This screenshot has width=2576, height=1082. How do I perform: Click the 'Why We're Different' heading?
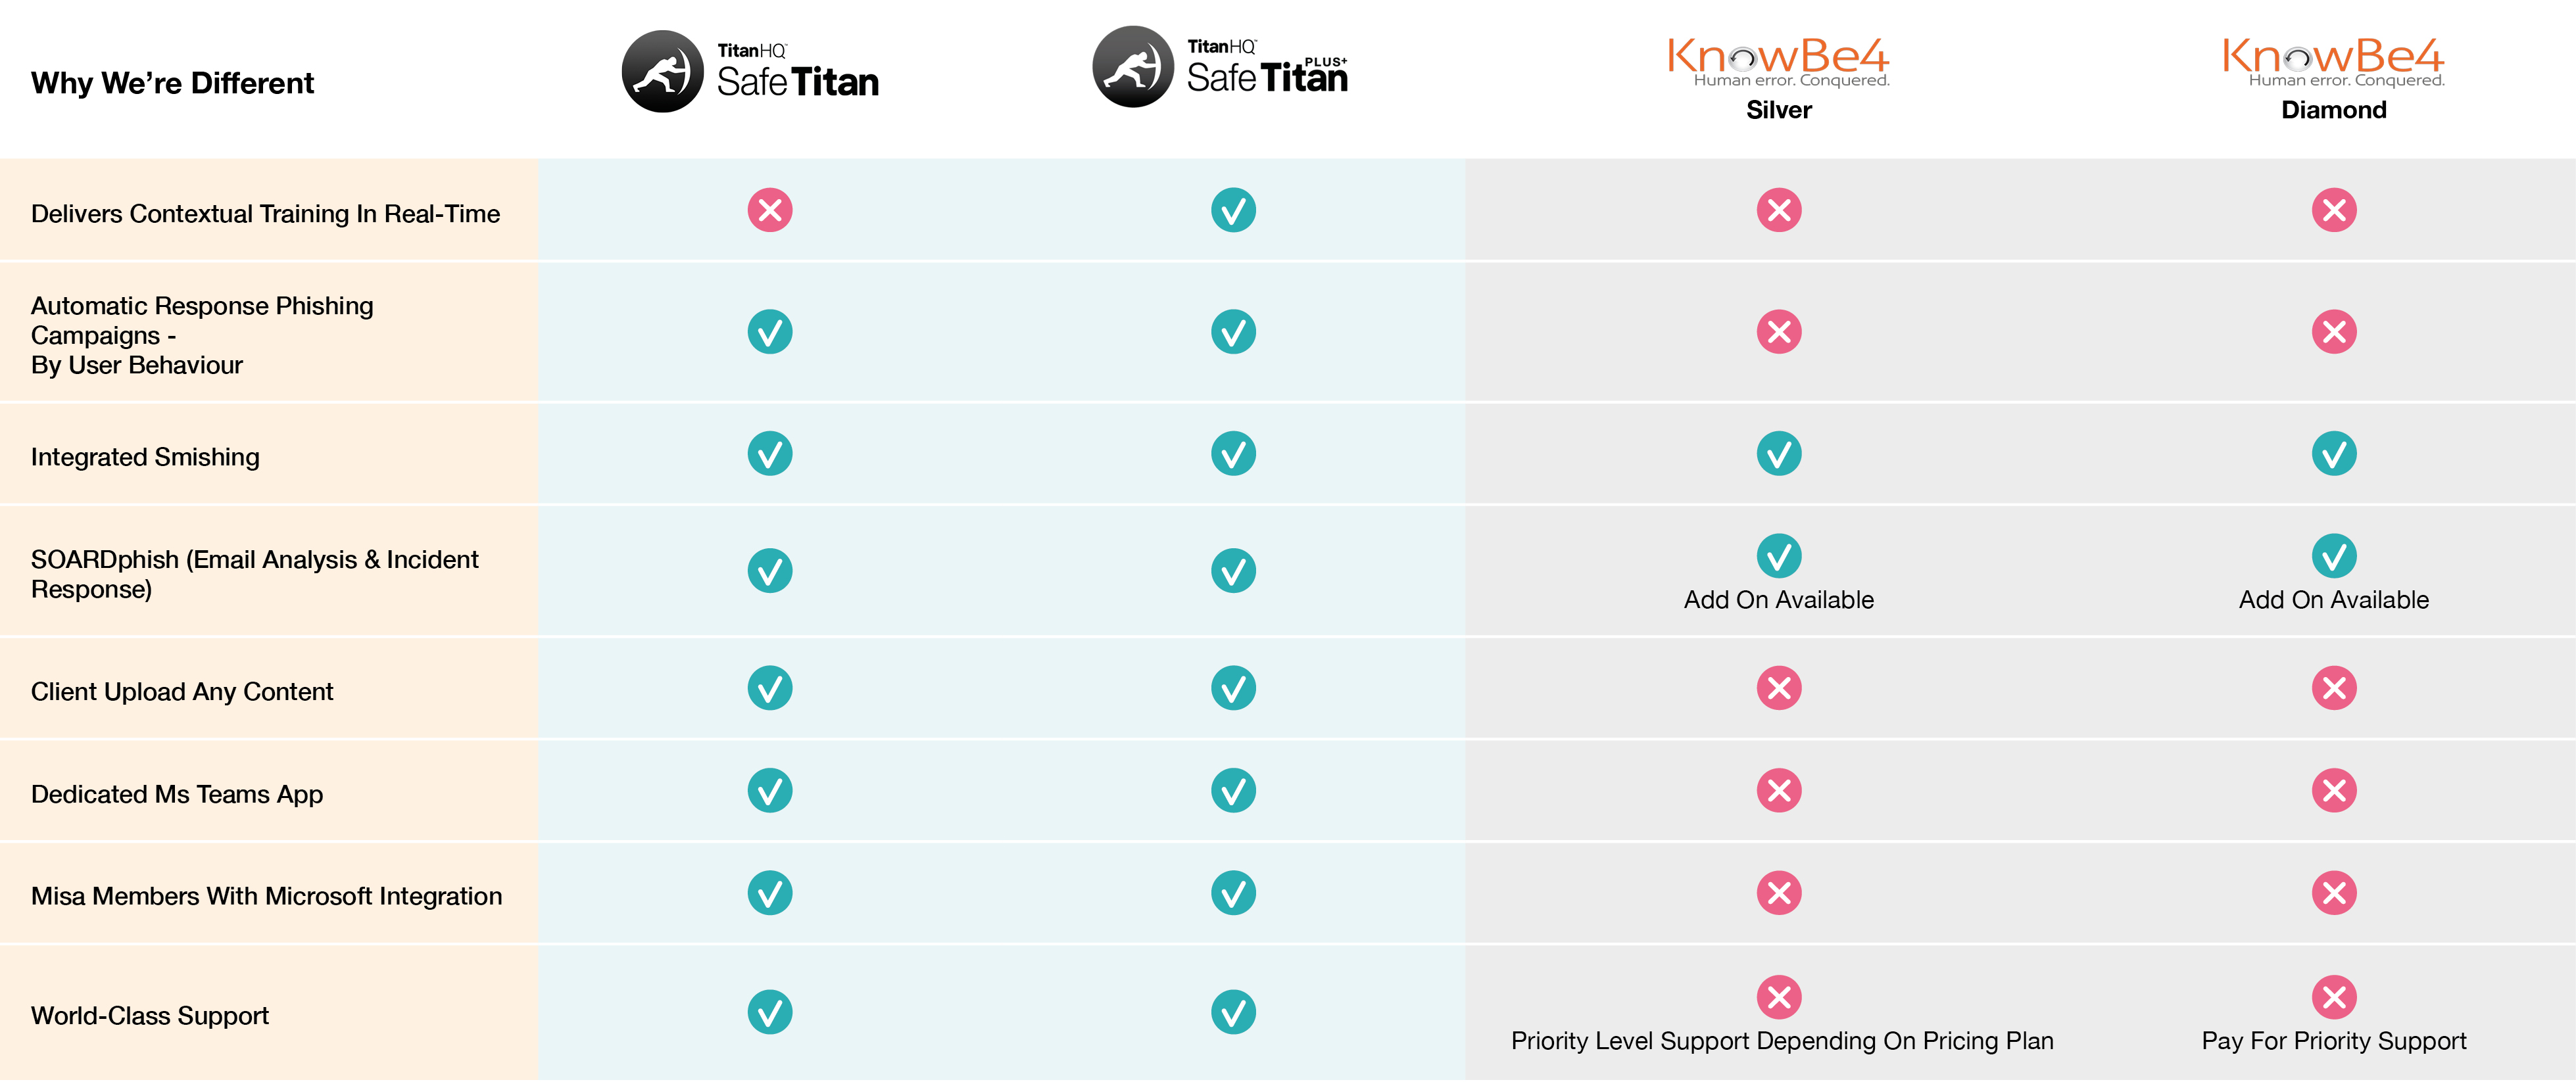[172, 83]
